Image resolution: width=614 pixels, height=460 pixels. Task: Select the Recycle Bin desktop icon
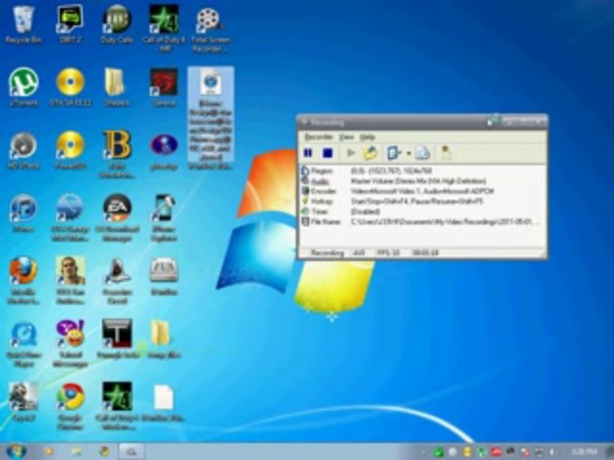click(24, 25)
